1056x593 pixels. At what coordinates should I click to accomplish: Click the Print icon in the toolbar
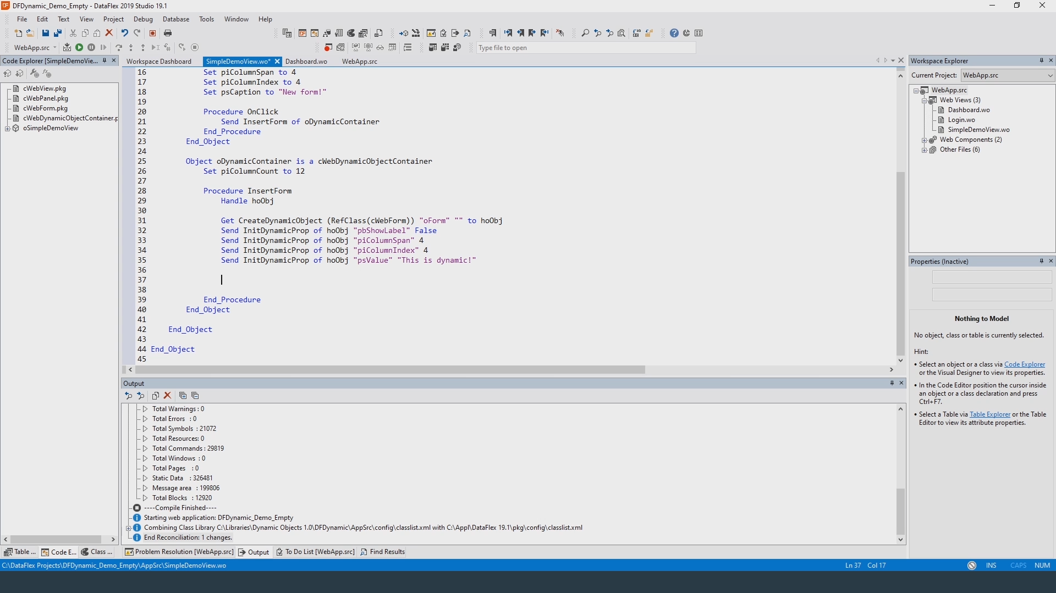click(x=168, y=34)
